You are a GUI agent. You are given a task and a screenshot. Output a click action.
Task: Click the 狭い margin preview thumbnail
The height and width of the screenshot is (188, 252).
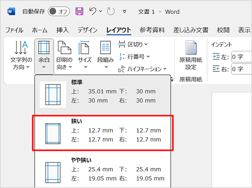click(53, 134)
